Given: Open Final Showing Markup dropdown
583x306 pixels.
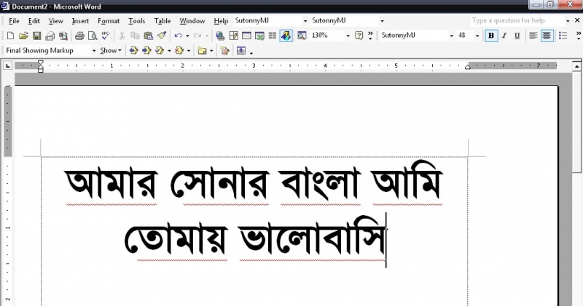Looking at the screenshot, I should pos(94,51).
